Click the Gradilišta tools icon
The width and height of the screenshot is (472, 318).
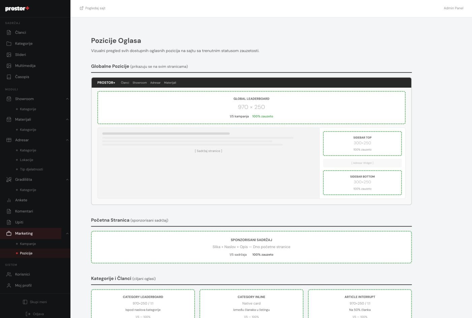(9, 179)
